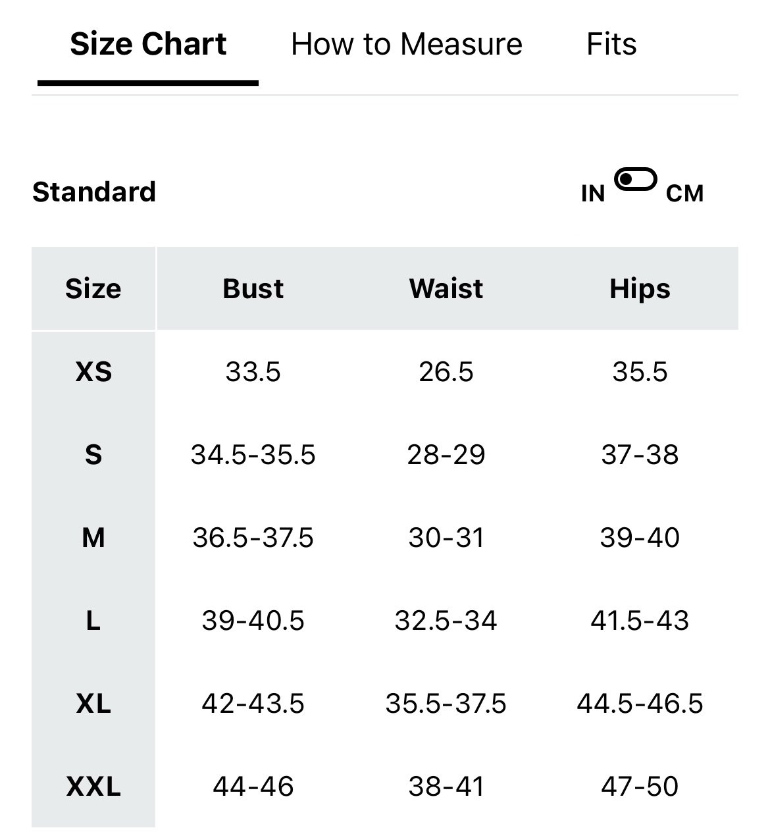770x832 pixels.
Task: Click the Bust column header
Action: (x=253, y=288)
